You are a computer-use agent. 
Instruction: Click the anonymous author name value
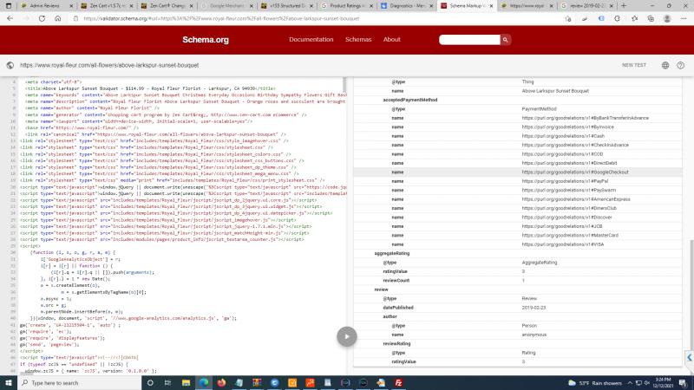[534, 335]
